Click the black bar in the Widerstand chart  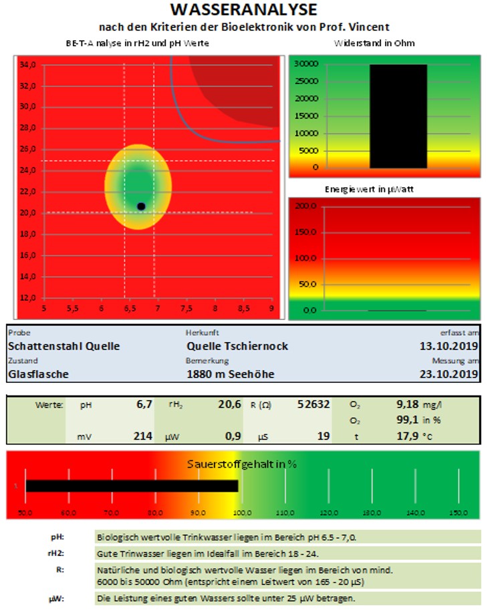[x=398, y=116]
